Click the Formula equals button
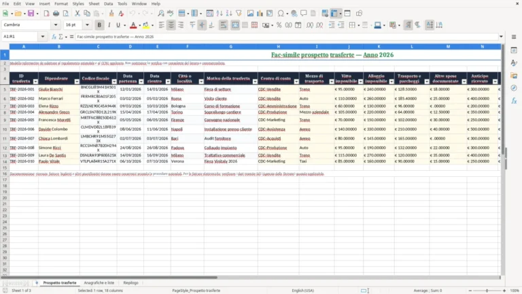522x294 pixels. pyautogui.click(x=71, y=37)
